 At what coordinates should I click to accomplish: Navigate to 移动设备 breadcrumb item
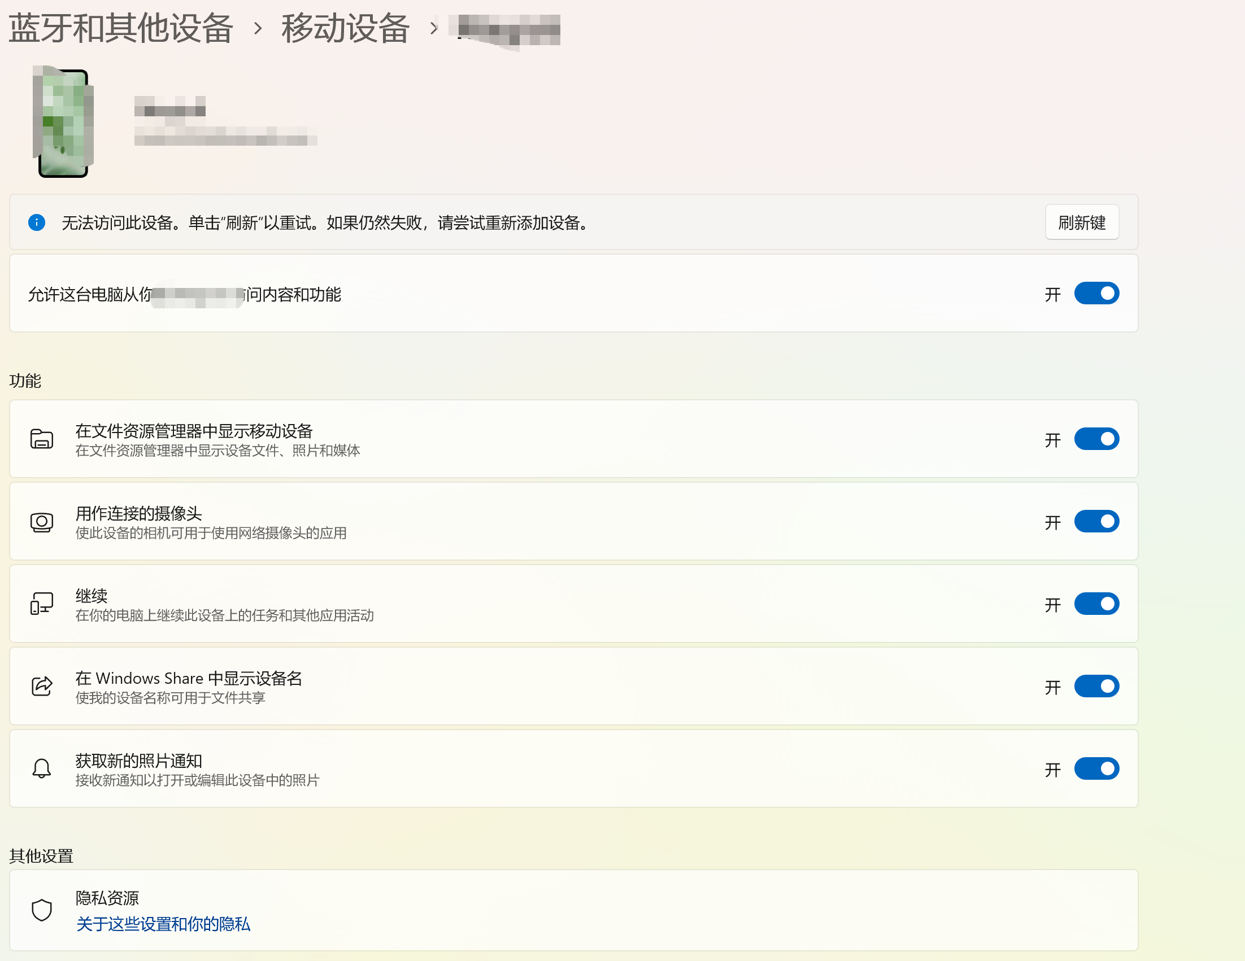click(346, 27)
